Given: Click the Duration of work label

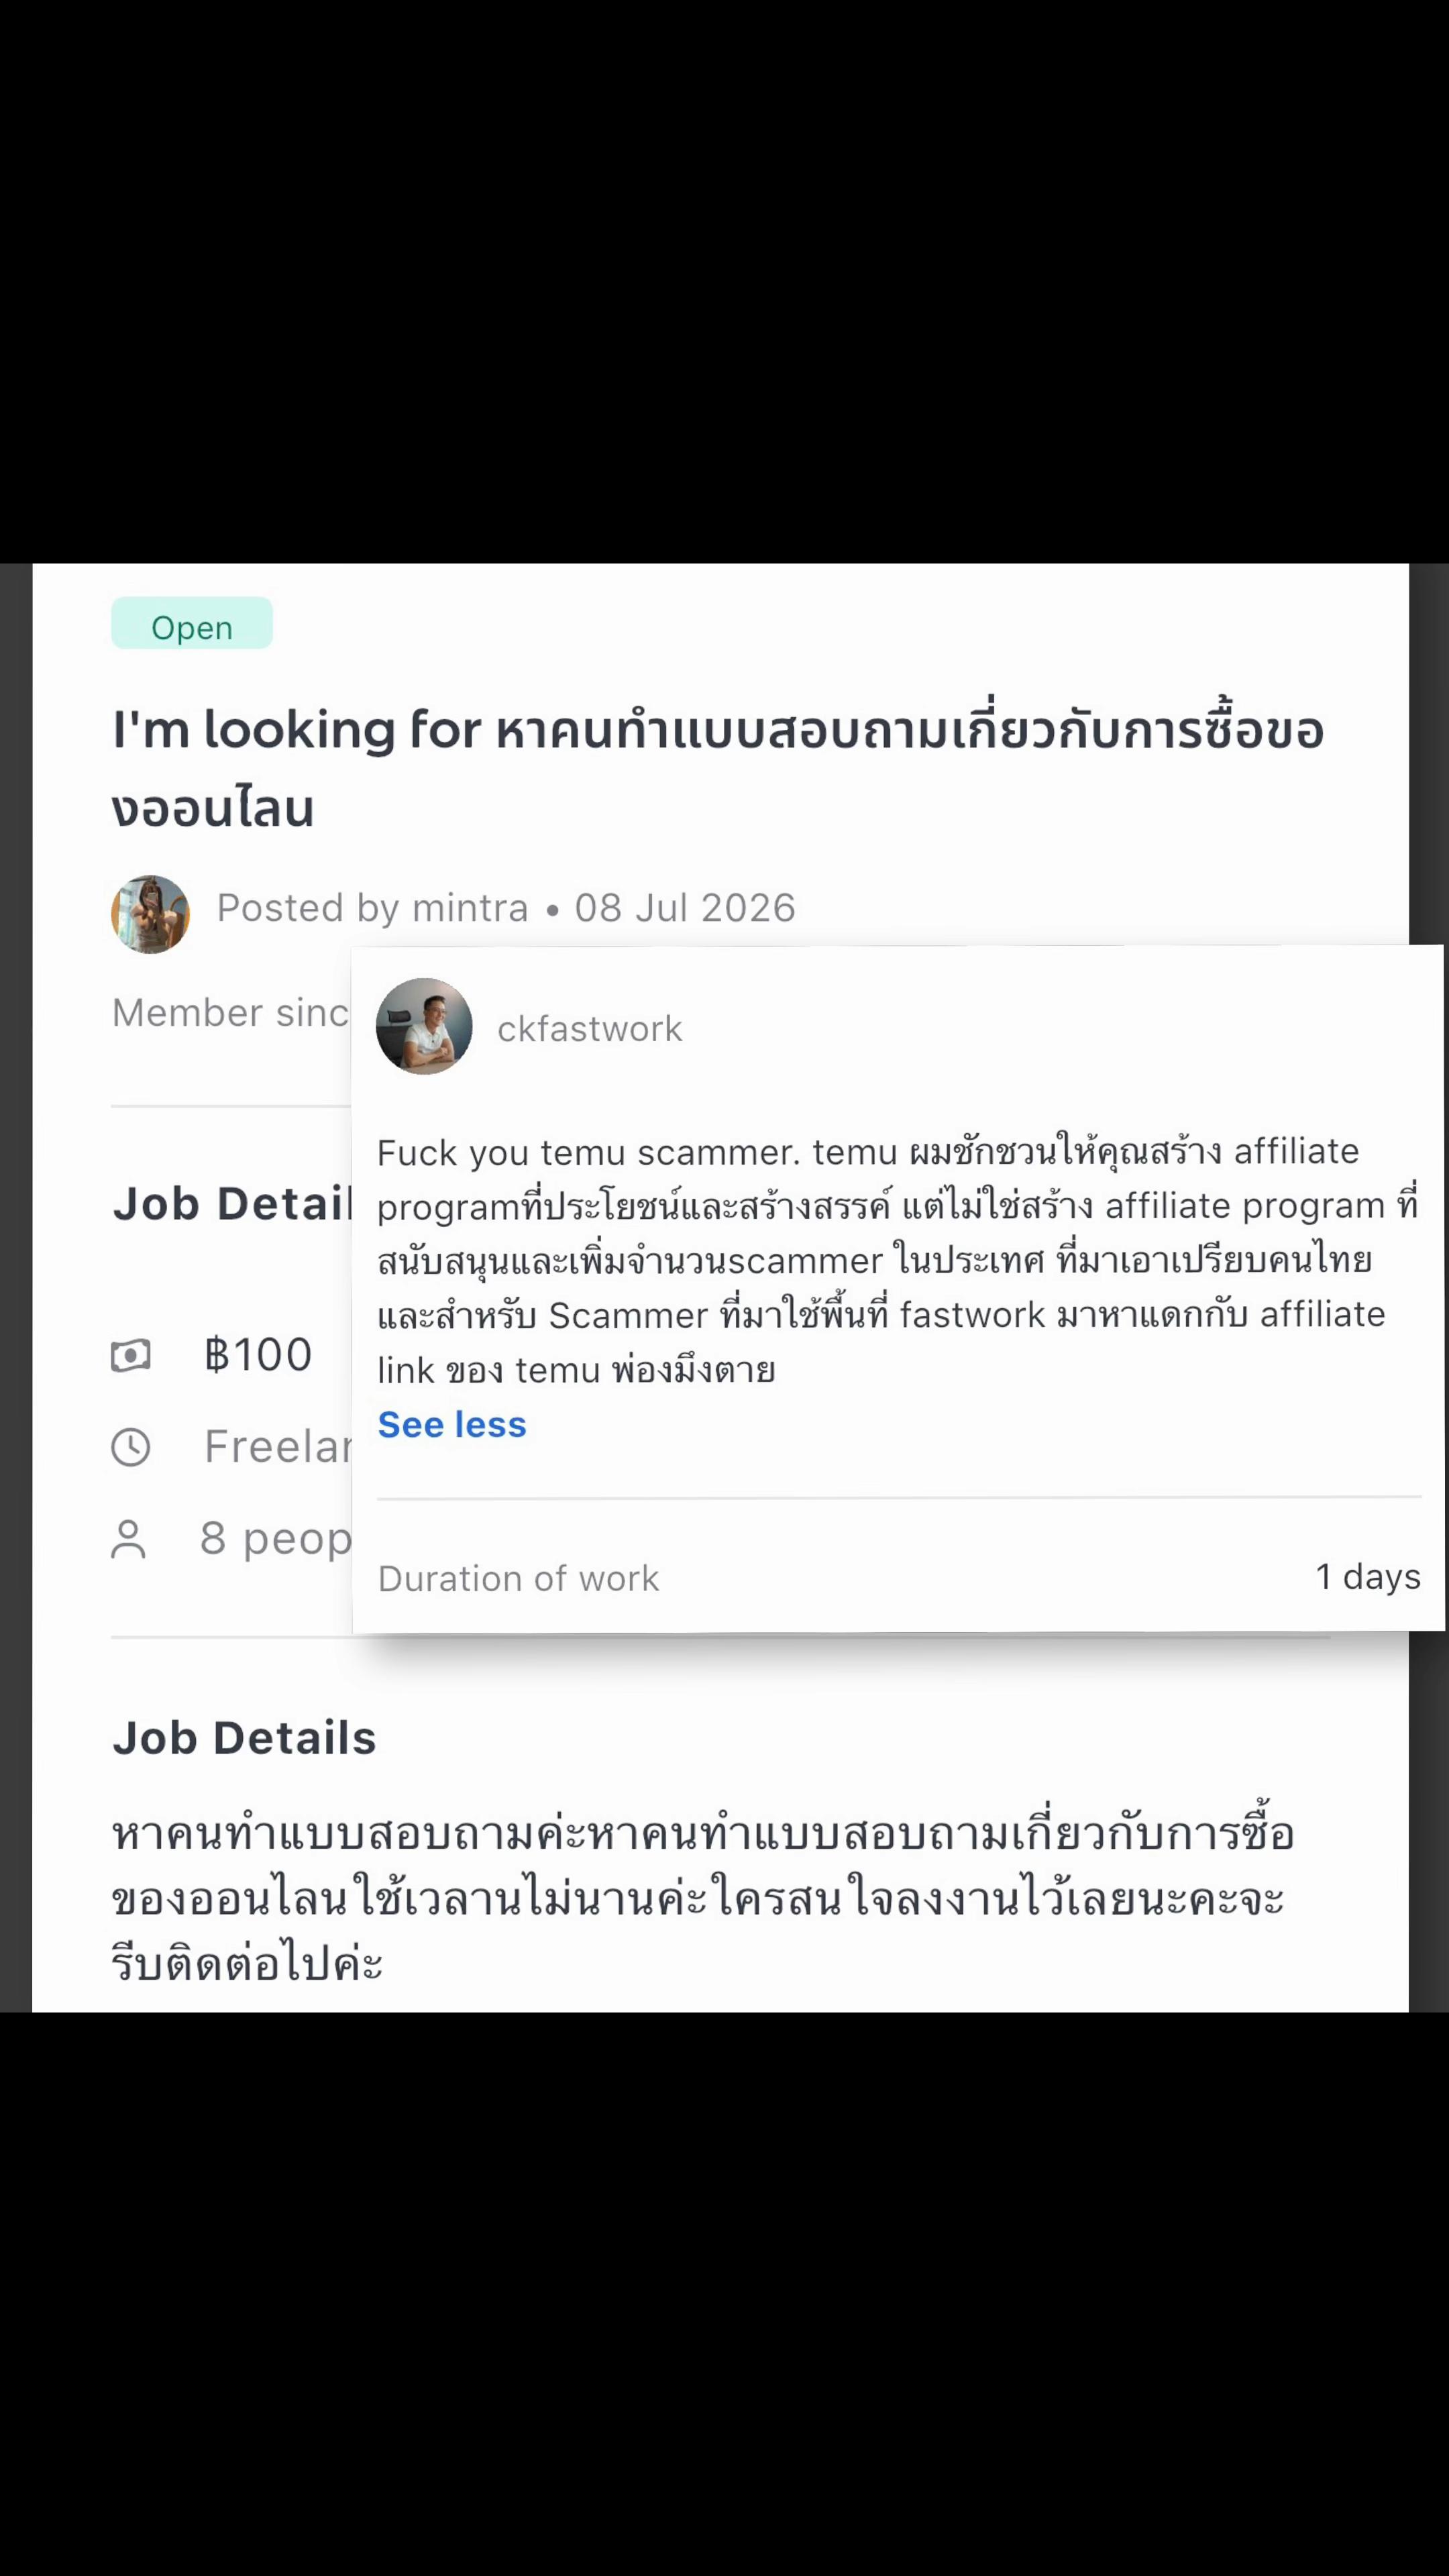Looking at the screenshot, I should point(518,1578).
